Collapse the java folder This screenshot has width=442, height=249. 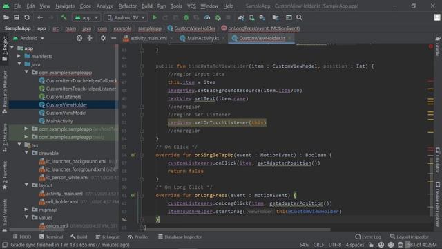click(19, 64)
